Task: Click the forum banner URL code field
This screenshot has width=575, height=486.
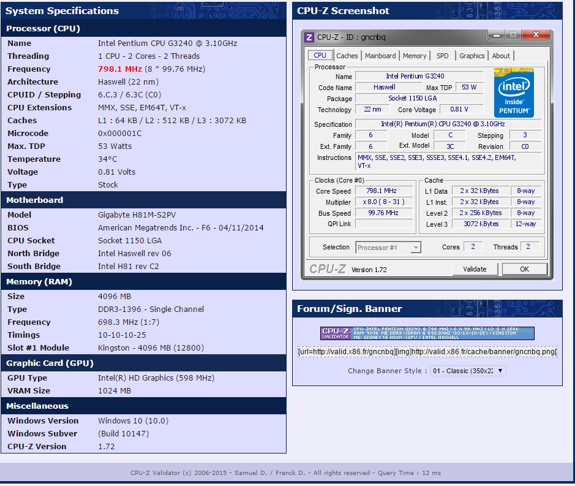Action: pyautogui.click(x=427, y=352)
